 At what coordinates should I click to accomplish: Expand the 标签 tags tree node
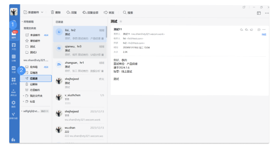pos(23,102)
